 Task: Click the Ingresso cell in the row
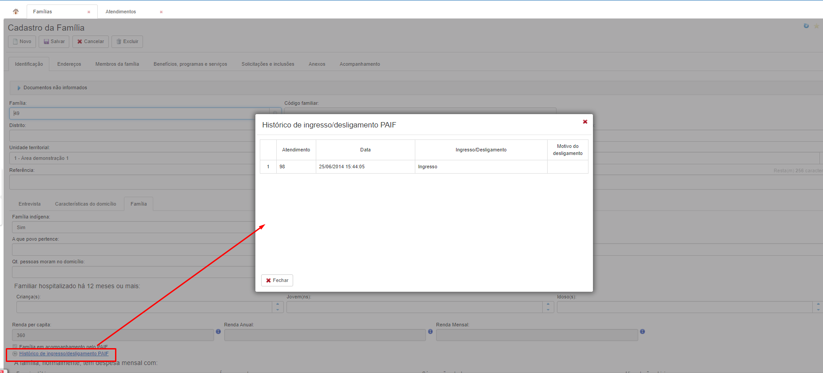(481, 167)
